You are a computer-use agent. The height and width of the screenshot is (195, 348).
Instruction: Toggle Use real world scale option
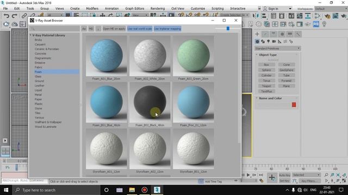tap(140, 29)
